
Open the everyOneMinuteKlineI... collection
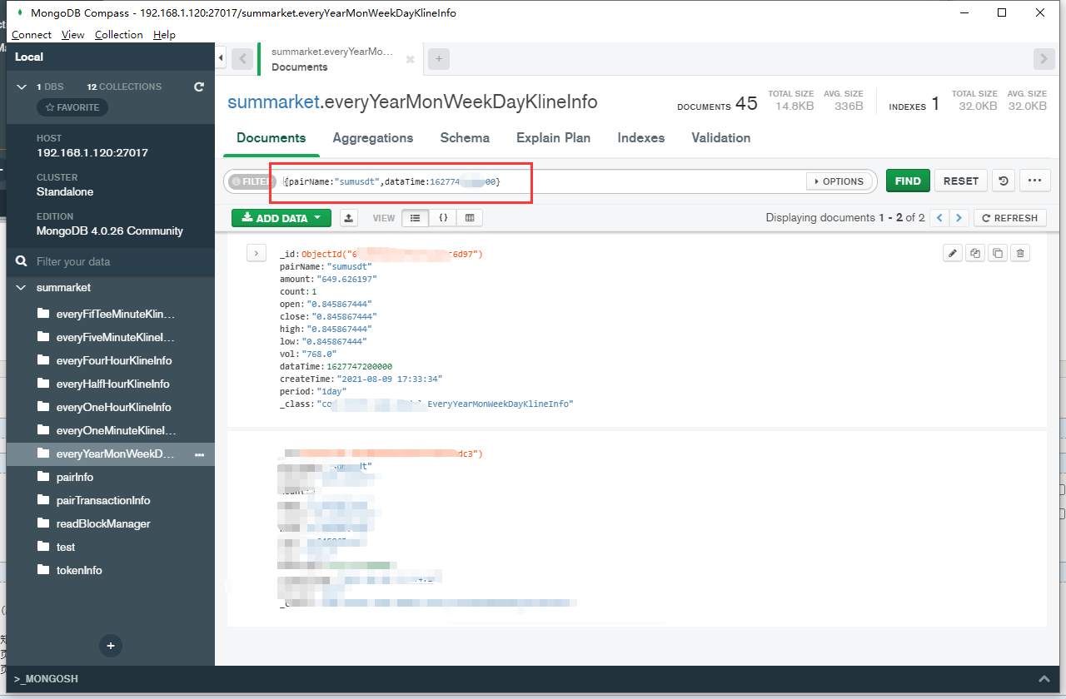(x=116, y=431)
